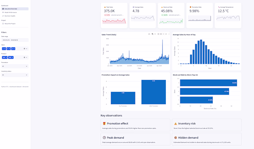Click the Average Sales value 4.78
The height and width of the screenshot is (149, 254).
tap(136, 11)
